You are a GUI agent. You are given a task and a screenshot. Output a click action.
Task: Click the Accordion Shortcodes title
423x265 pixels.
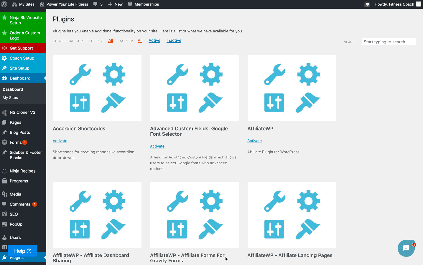[x=79, y=129]
